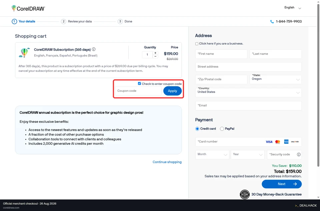Click the Mastercard logo
This screenshot has width=320, height=211.
tap(278, 142)
